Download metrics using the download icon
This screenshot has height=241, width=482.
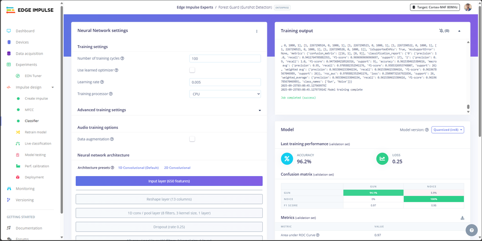tap(462, 218)
